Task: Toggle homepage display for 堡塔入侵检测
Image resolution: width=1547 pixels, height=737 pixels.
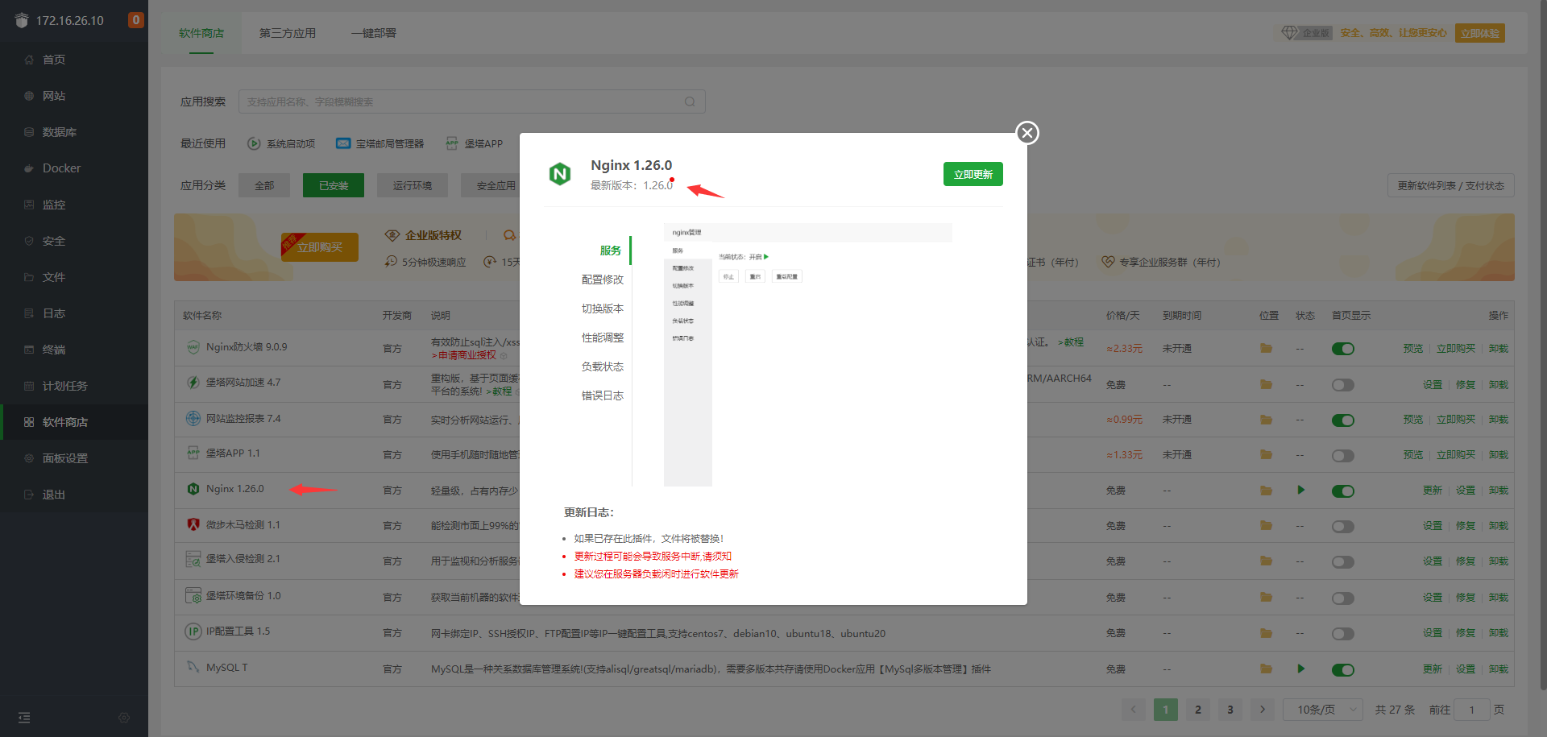Action: point(1343,562)
